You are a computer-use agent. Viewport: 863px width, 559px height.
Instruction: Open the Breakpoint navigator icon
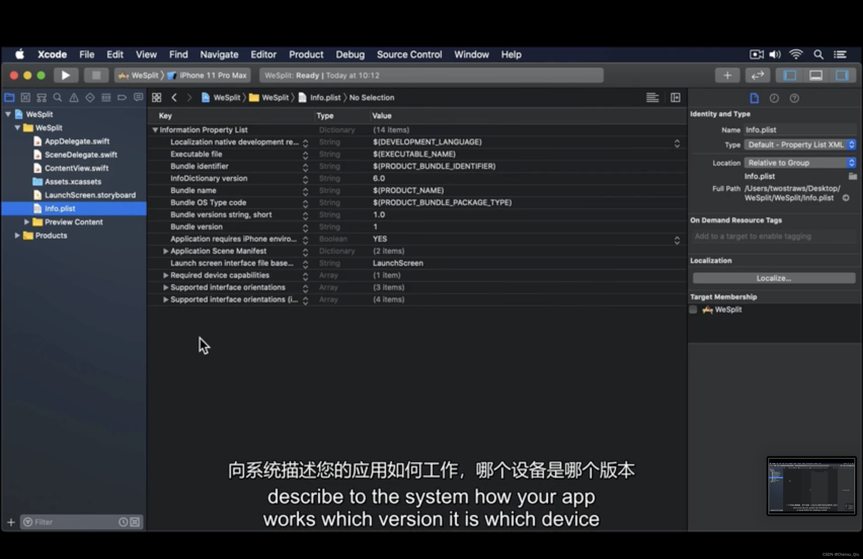click(122, 97)
